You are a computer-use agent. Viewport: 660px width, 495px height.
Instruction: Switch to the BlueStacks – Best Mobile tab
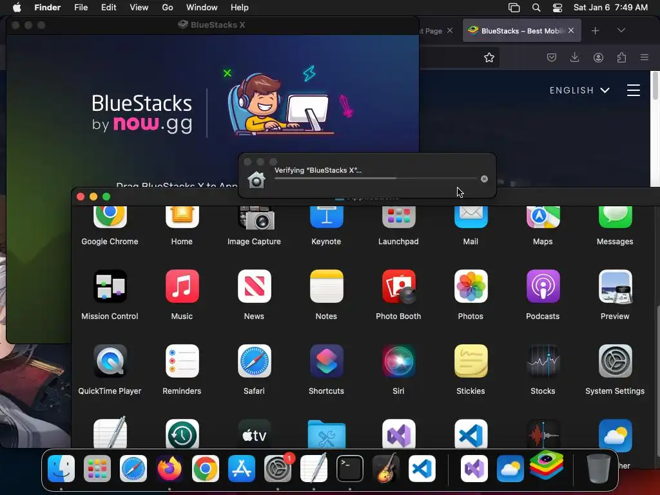[522, 30]
